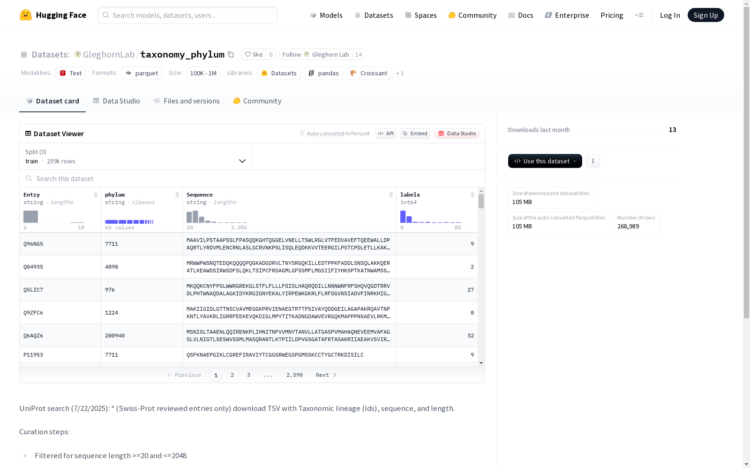Select the Q96NG5 entry cell

(60, 244)
